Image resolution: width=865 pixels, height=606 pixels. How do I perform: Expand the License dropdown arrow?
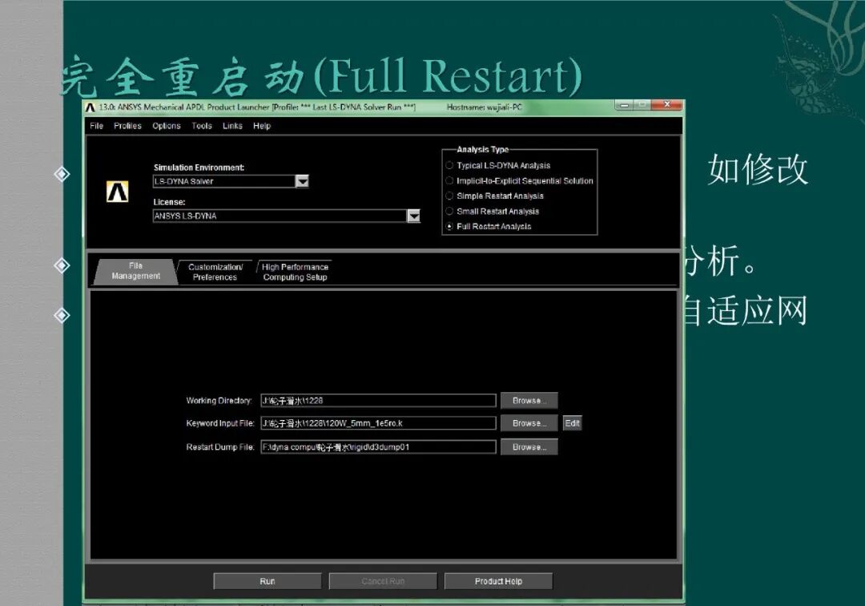click(x=414, y=216)
